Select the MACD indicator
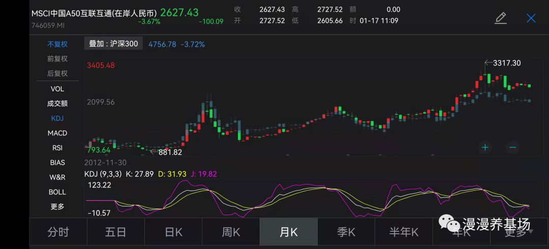The width and height of the screenshot is (549, 249). coord(57,133)
